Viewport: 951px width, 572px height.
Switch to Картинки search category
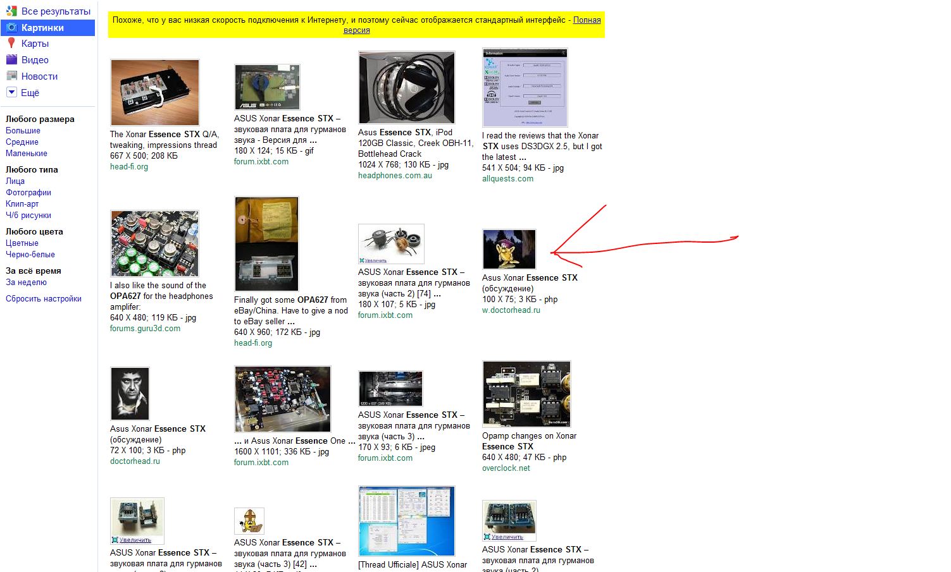coord(42,28)
